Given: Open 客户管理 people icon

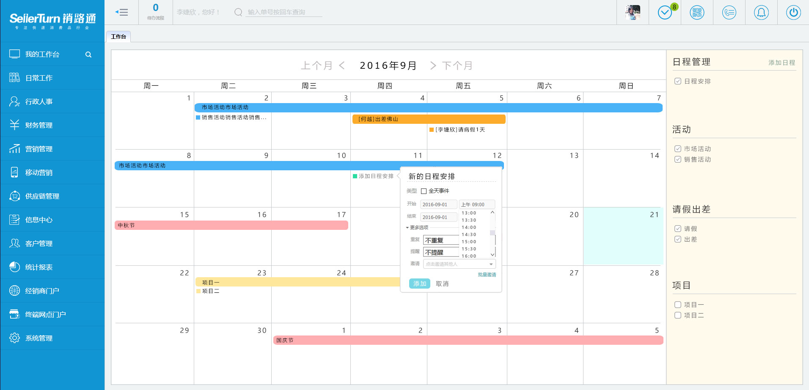Looking at the screenshot, I should pos(14,243).
